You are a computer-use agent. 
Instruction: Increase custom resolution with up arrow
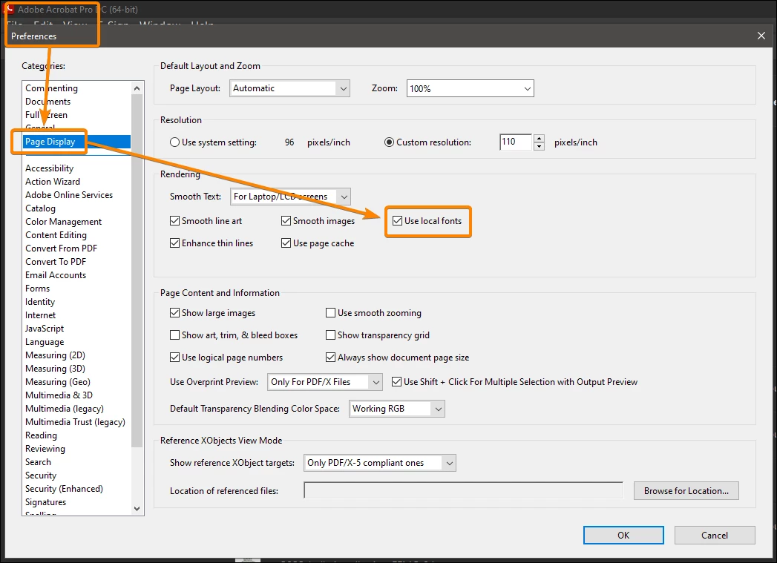coord(539,138)
